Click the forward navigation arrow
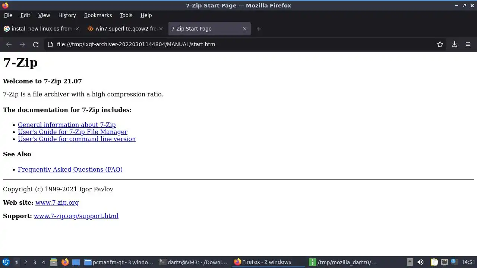This screenshot has height=268, width=477. 22,44
